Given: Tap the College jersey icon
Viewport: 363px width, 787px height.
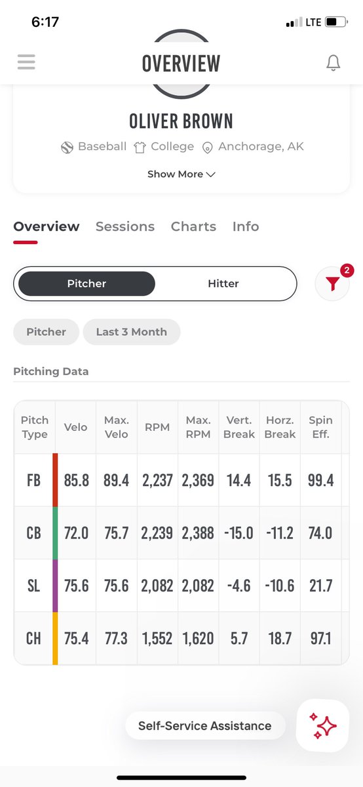Looking at the screenshot, I should pos(140,147).
